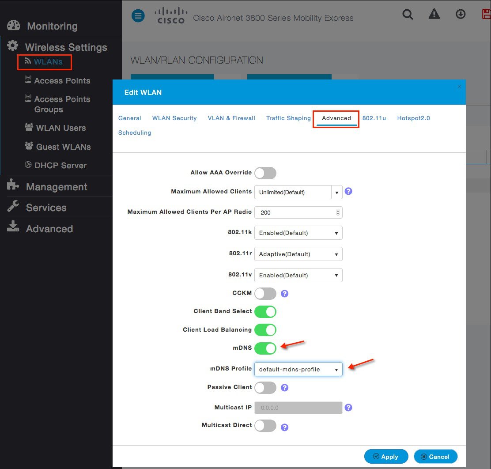The image size is (491, 469).
Task: Open help for Maximum Allowed Clients
Action: 348,191
